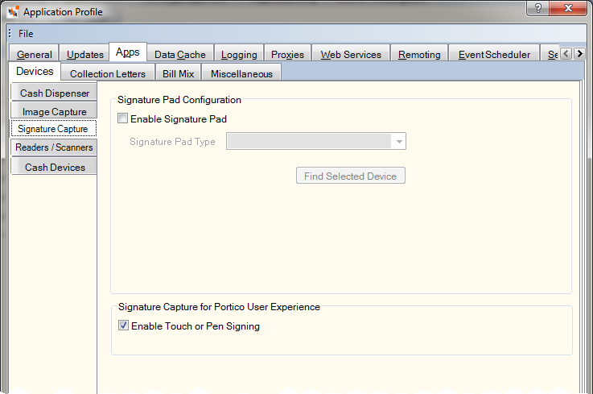Switch to the General tab

coord(34,54)
